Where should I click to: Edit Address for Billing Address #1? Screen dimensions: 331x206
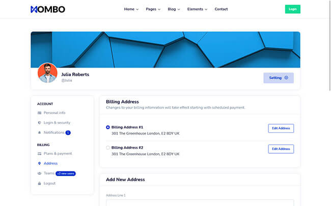point(281,128)
